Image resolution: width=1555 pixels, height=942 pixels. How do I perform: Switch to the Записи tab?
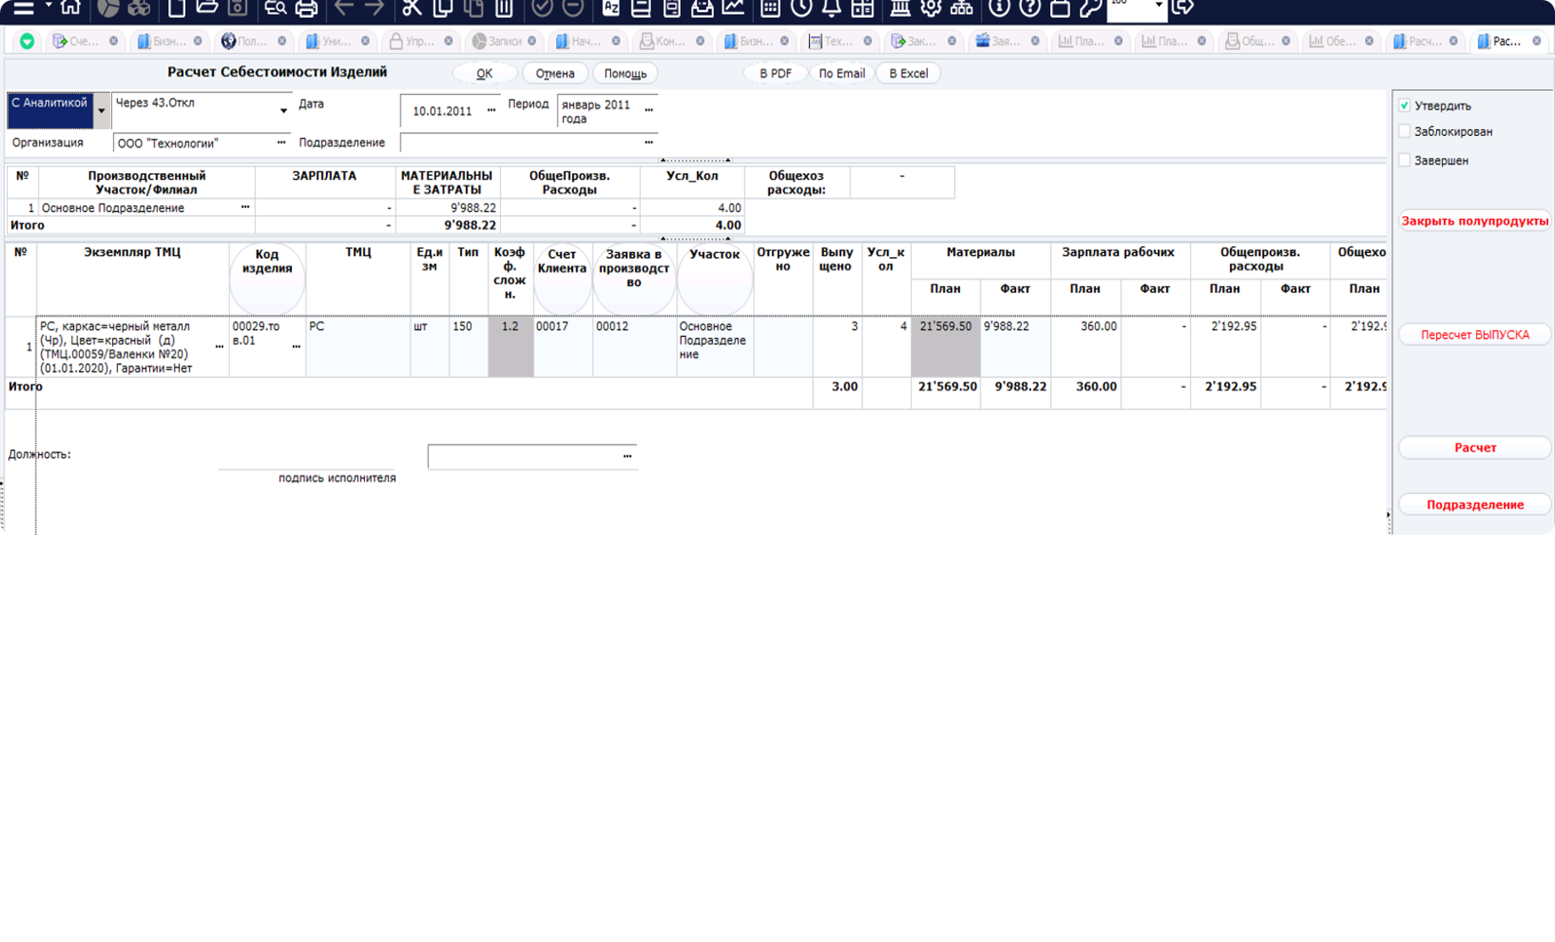coord(503,41)
